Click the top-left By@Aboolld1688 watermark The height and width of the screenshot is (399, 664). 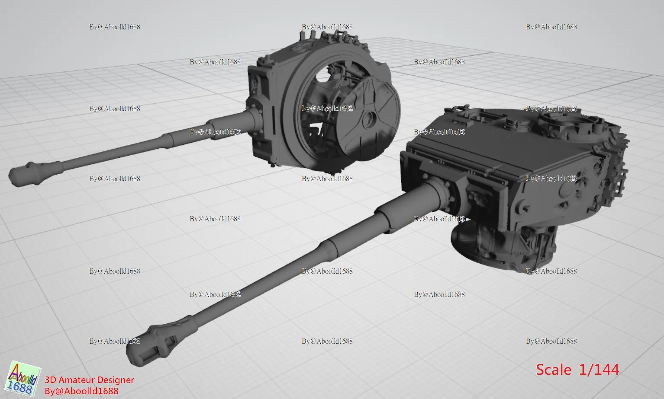click(x=115, y=27)
